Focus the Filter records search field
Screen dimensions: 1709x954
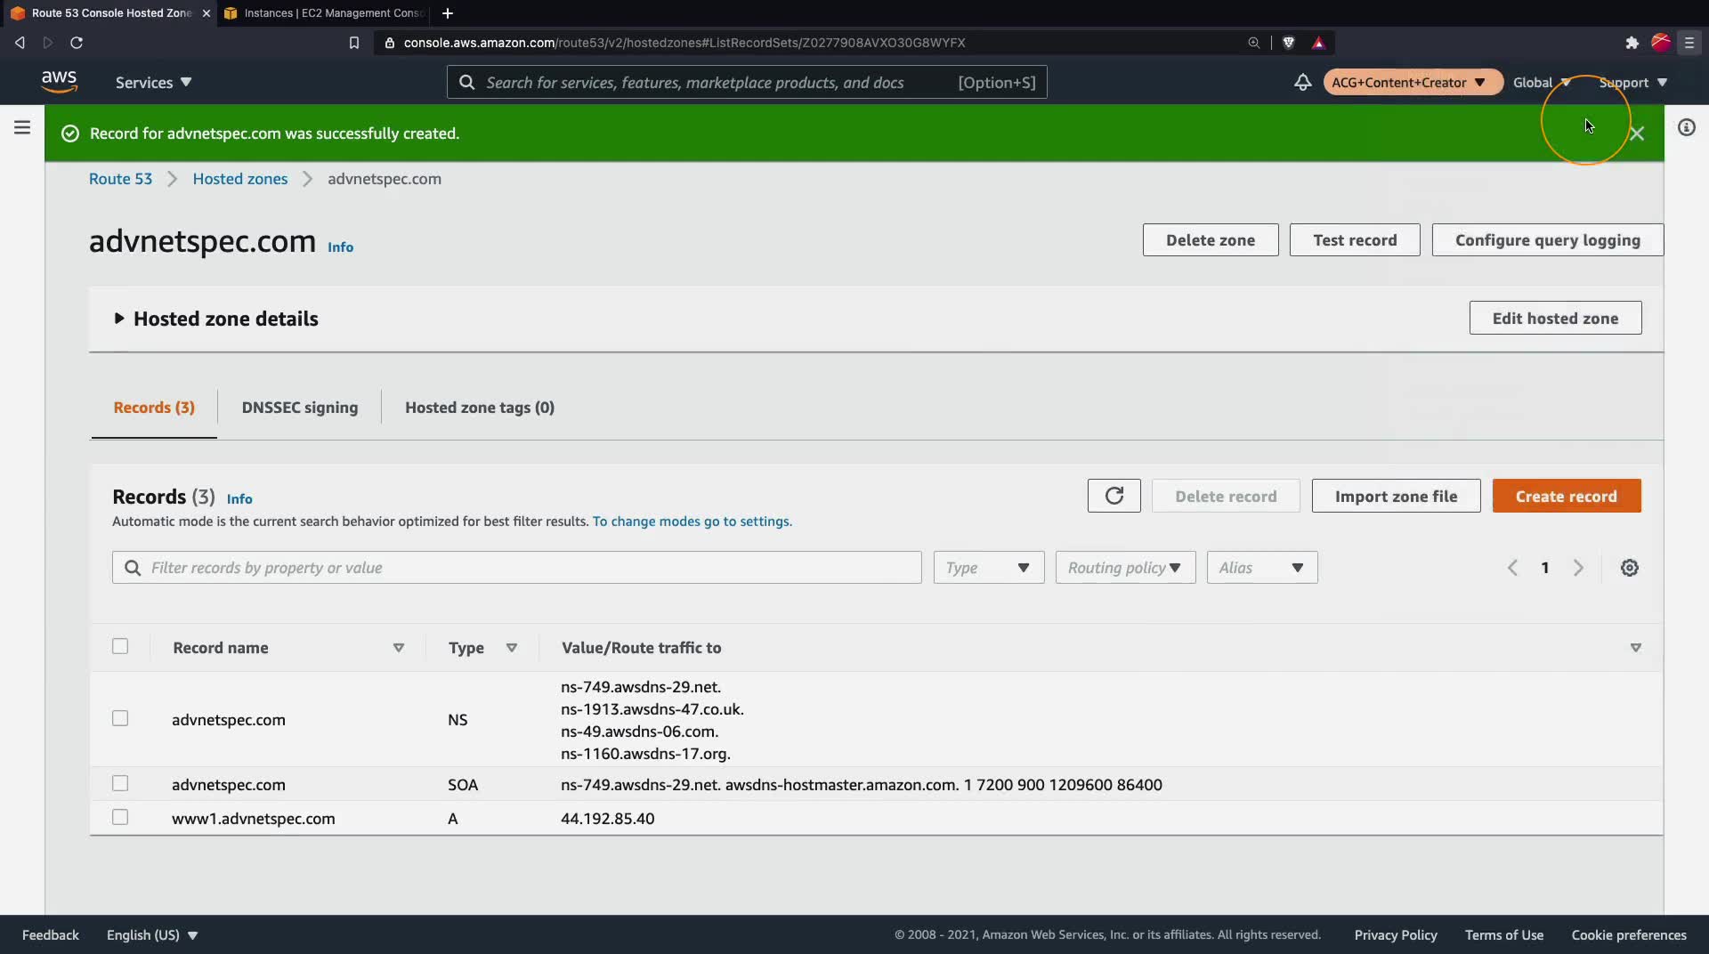516,568
